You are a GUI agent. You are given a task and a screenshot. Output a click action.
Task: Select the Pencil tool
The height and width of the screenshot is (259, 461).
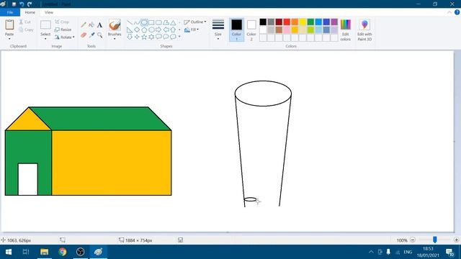[x=84, y=25]
